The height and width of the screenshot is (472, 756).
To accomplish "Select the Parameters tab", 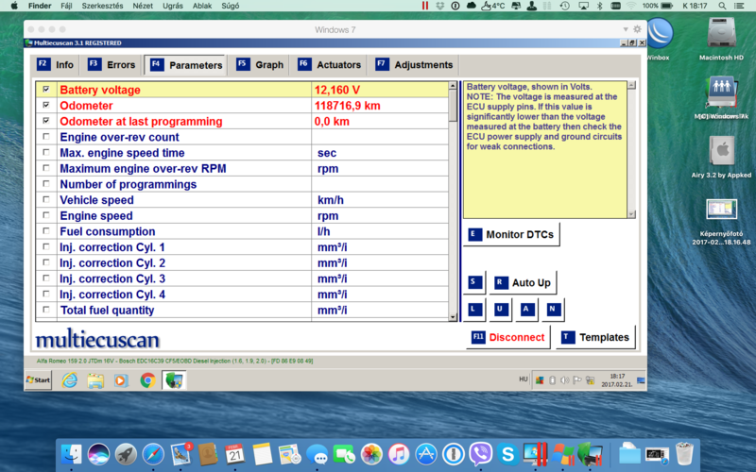I will 185,65.
